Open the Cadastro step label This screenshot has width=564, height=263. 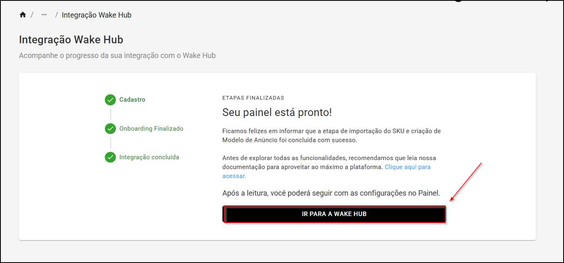[x=132, y=100]
